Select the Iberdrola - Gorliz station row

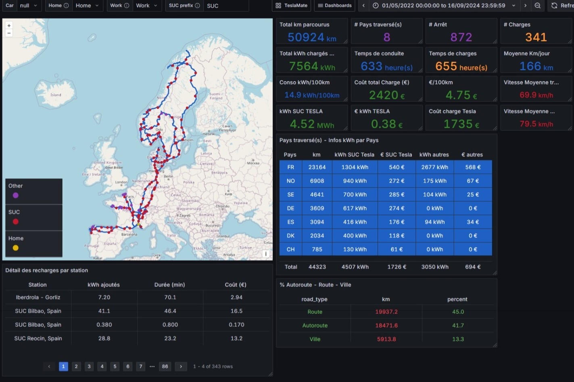tap(137, 297)
